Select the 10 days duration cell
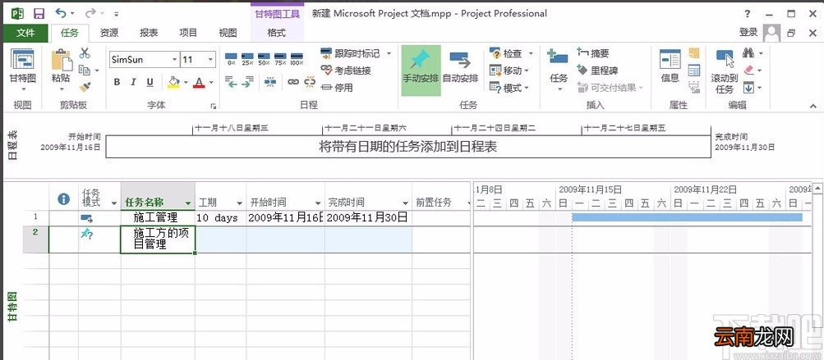 coord(221,218)
